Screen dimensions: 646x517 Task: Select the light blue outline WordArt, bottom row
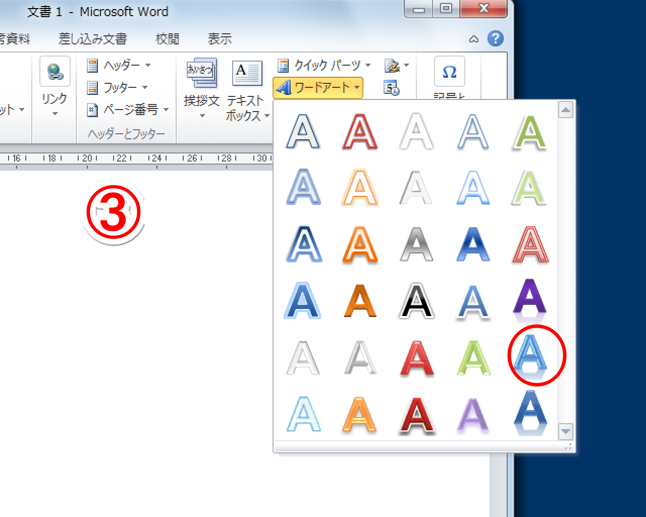click(x=303, y=415)
